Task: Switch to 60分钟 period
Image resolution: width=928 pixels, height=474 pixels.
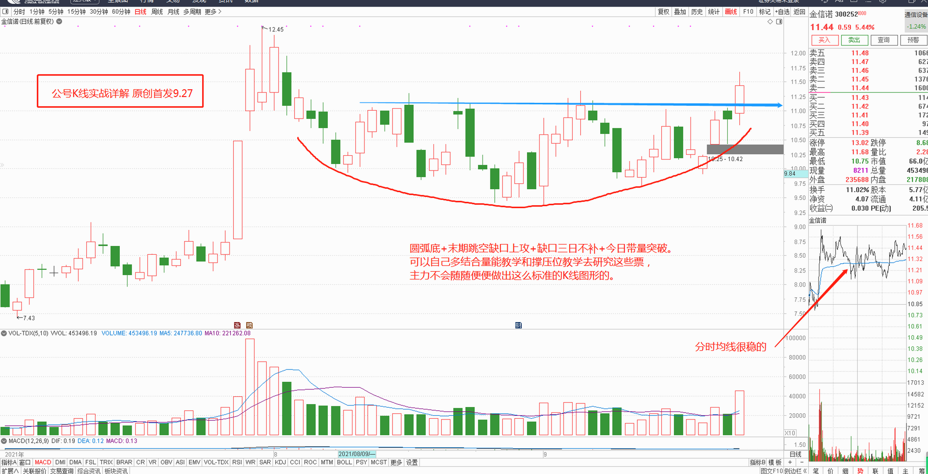Action: tap(121, 11)
